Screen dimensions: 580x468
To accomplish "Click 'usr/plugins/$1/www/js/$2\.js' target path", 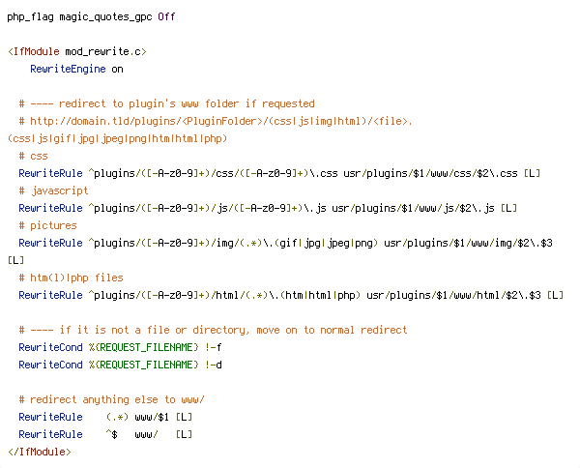I will point(413,208).
